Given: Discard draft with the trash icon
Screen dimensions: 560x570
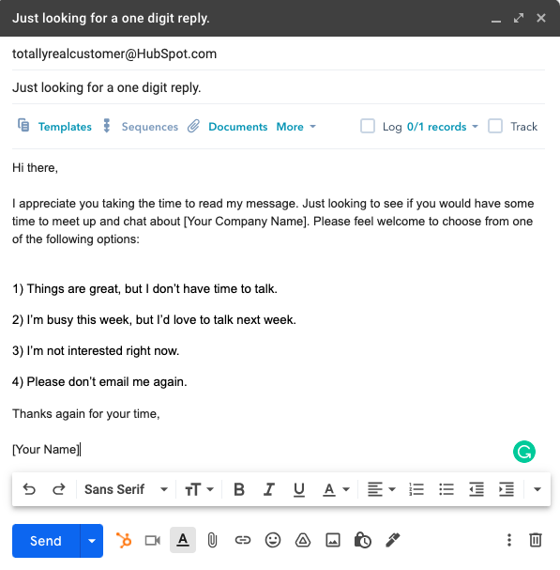Looking at the screenshot, I should coord(536,540).
